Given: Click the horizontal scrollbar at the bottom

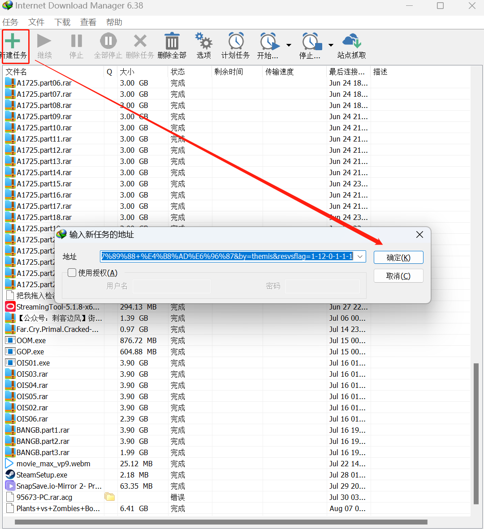Looking at the screenshot, I should tap(221, 522).
